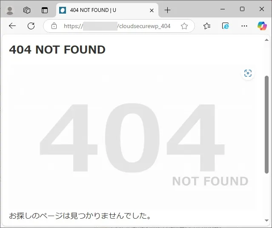This screenshot has width=272, height=228.
Task: Open Settings and more ellipsis menu
Action: coord(244,26)
